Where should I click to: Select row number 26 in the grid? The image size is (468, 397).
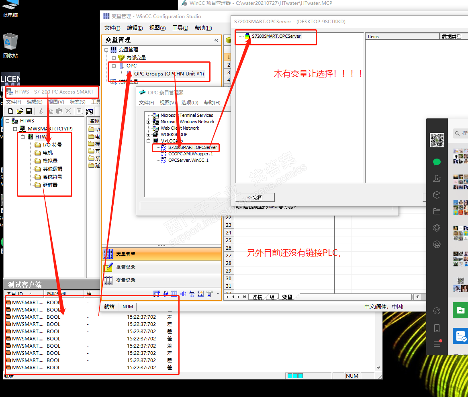(x=228, y=248)
